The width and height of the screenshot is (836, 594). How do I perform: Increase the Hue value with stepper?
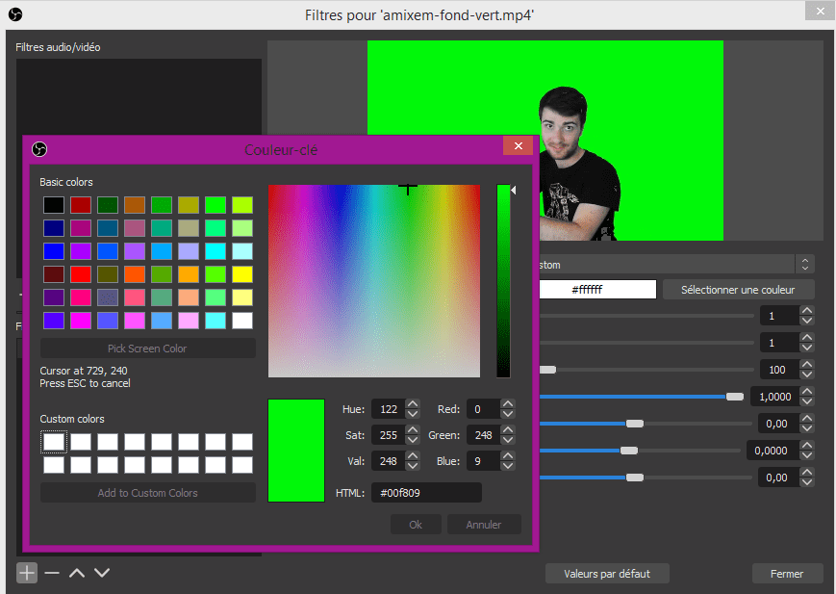point(413,404)
